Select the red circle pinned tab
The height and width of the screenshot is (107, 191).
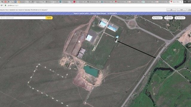pyautogui.click(x=5, y=2)
